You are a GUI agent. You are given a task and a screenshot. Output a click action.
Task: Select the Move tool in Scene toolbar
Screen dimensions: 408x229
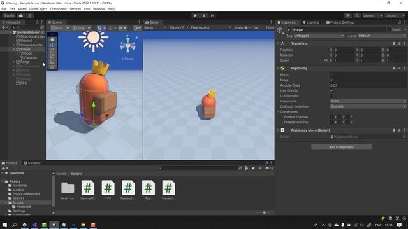[x=52, y=45]
